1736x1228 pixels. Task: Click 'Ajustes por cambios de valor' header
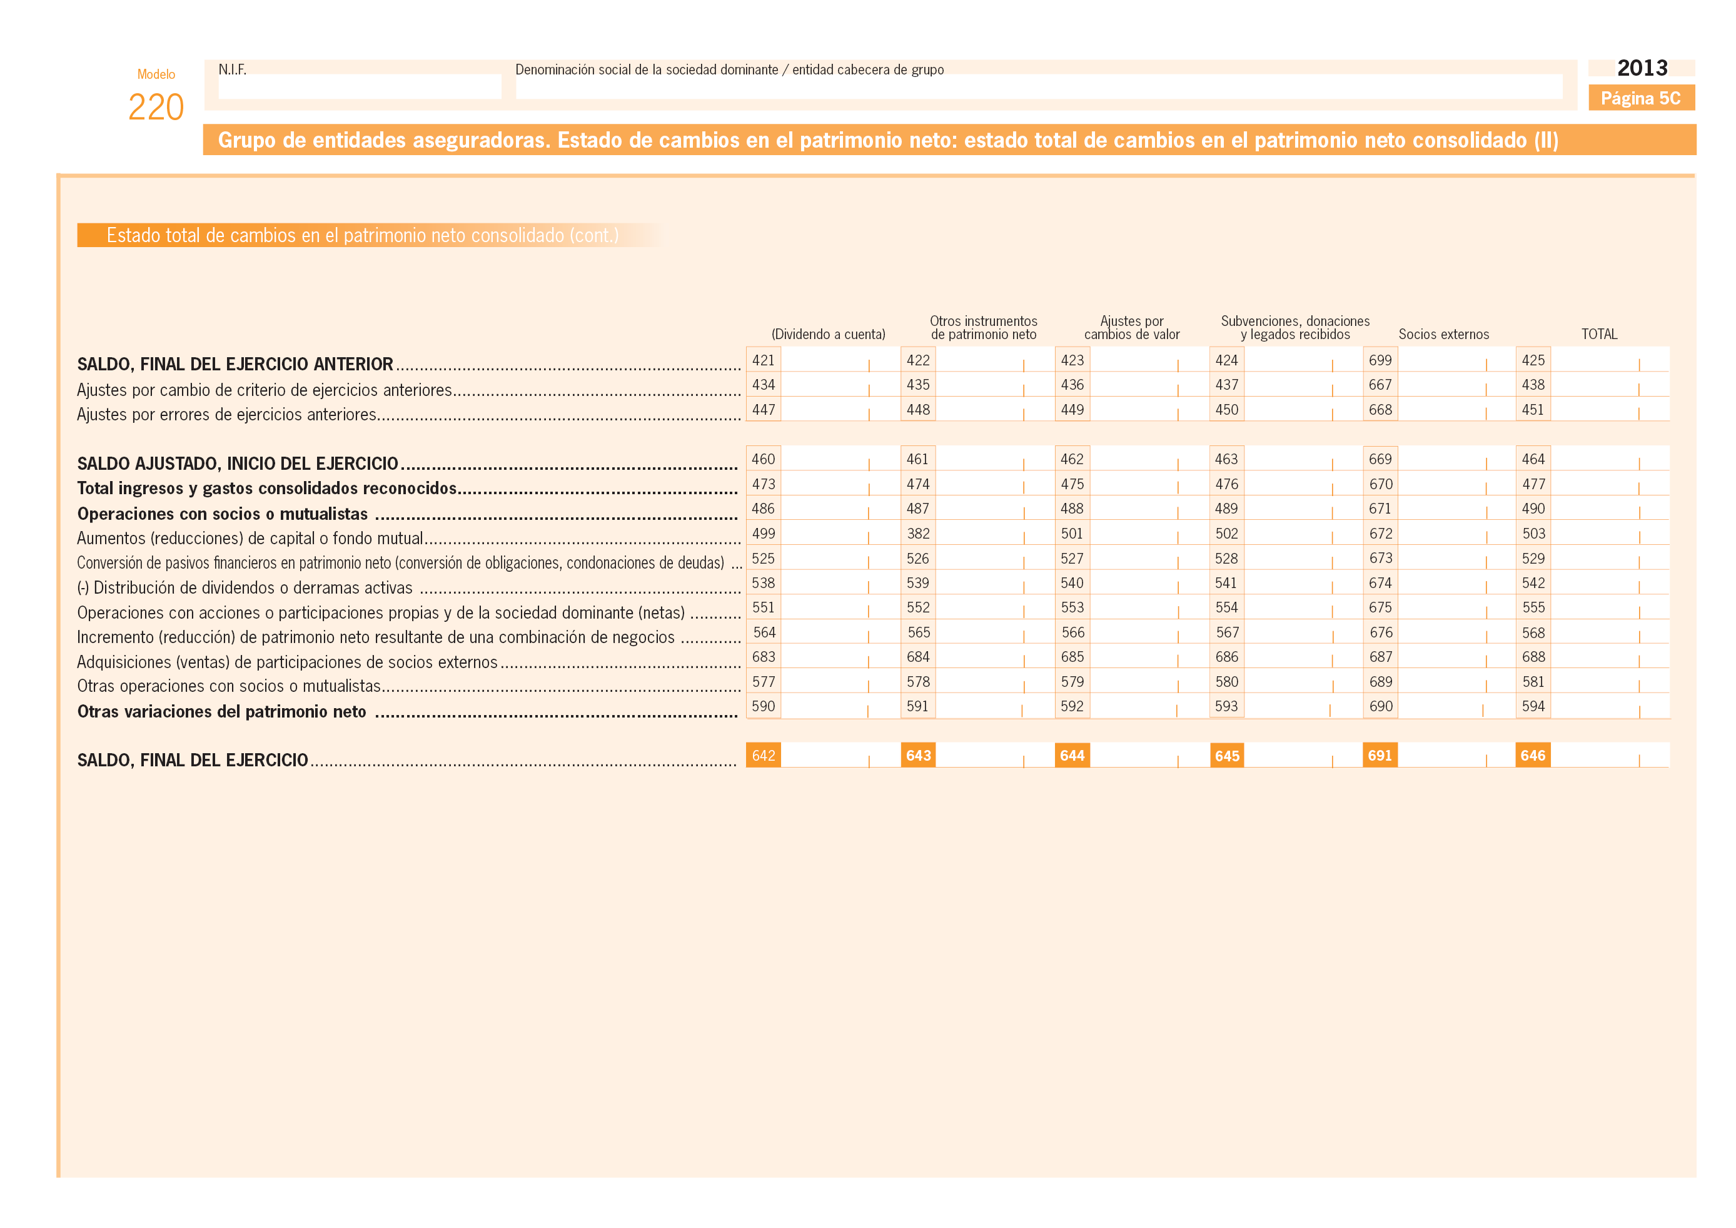[1132, 327]
